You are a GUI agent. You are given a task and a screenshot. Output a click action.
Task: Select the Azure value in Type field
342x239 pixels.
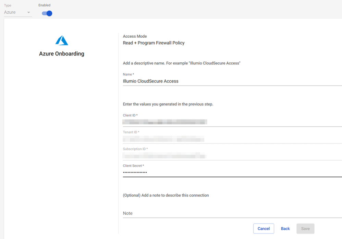[10, 12]
